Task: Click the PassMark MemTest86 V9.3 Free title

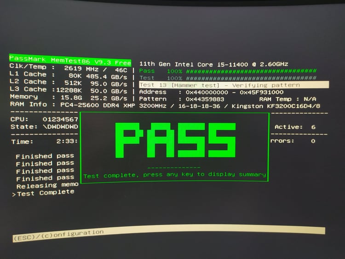Action: 70,60
